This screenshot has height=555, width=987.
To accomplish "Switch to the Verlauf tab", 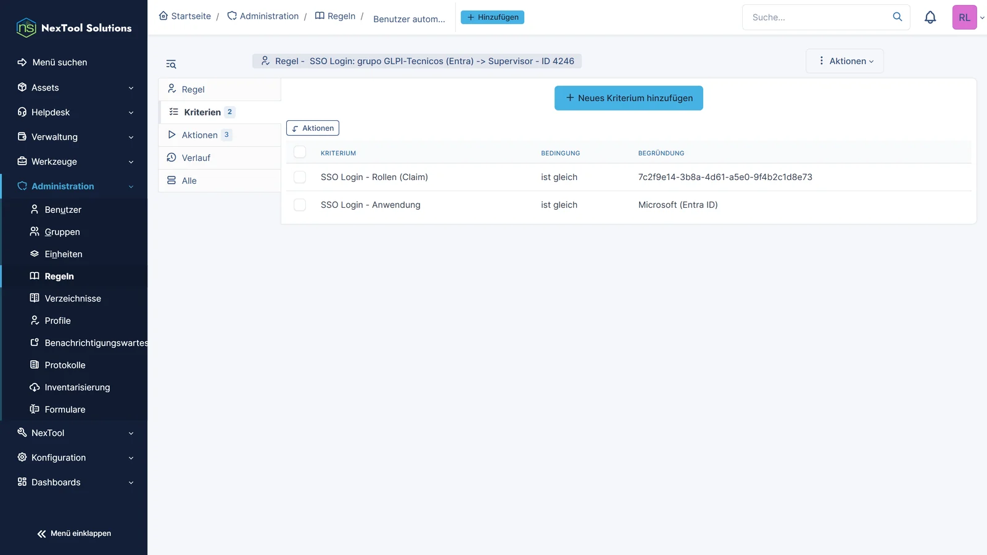I will tap(220, 158).
